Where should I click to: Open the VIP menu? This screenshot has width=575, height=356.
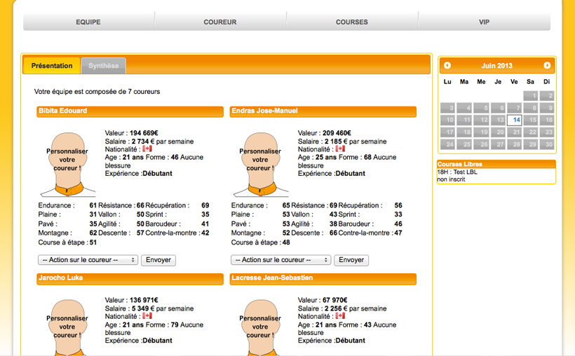(x=484, y=22)
